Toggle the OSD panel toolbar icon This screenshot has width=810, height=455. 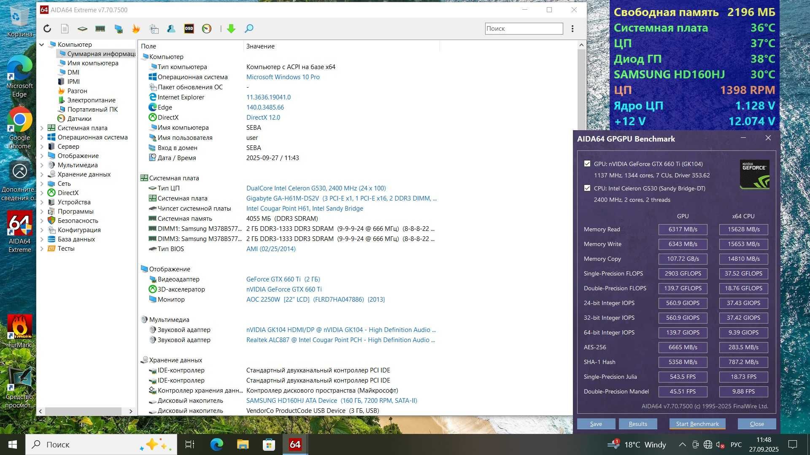(189, 29)
